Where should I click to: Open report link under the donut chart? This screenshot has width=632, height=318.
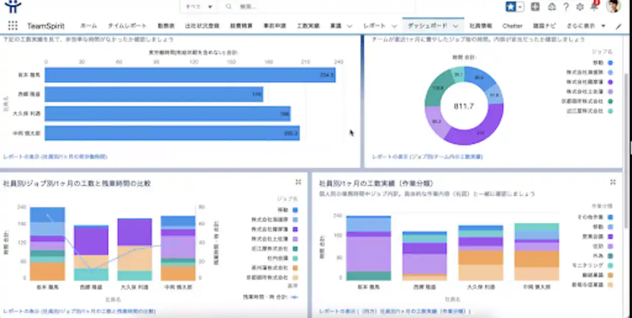[427, 157]
